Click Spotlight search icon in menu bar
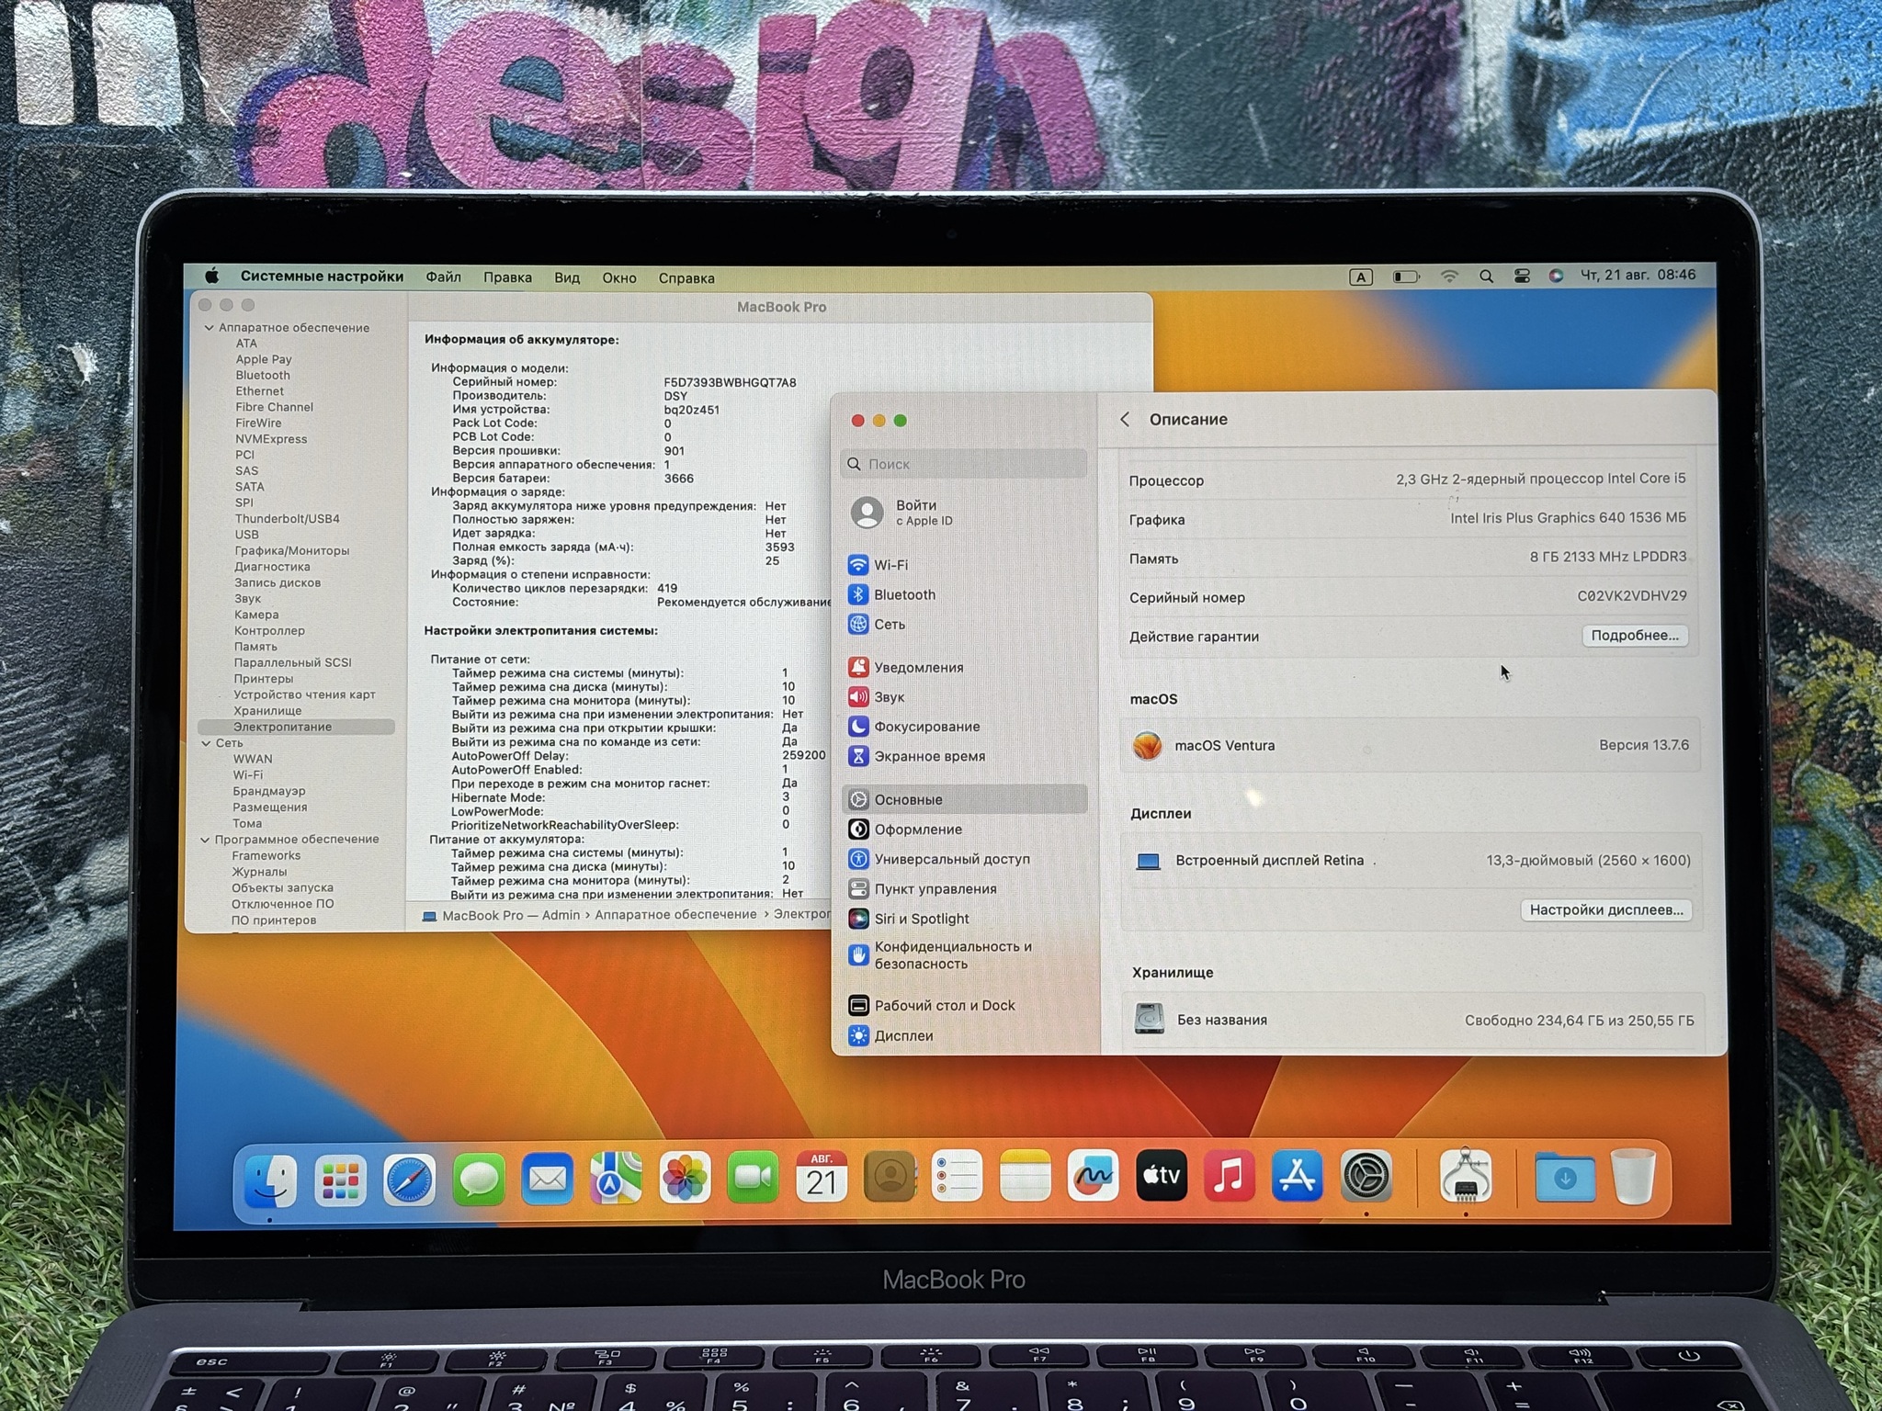This screenshot has height=1411, width=1882. tap(1486, 276)
